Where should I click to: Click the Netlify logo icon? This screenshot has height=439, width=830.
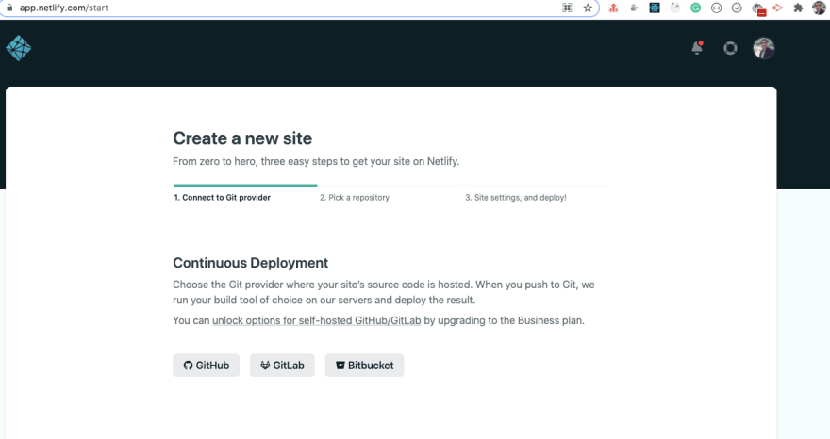19,48
